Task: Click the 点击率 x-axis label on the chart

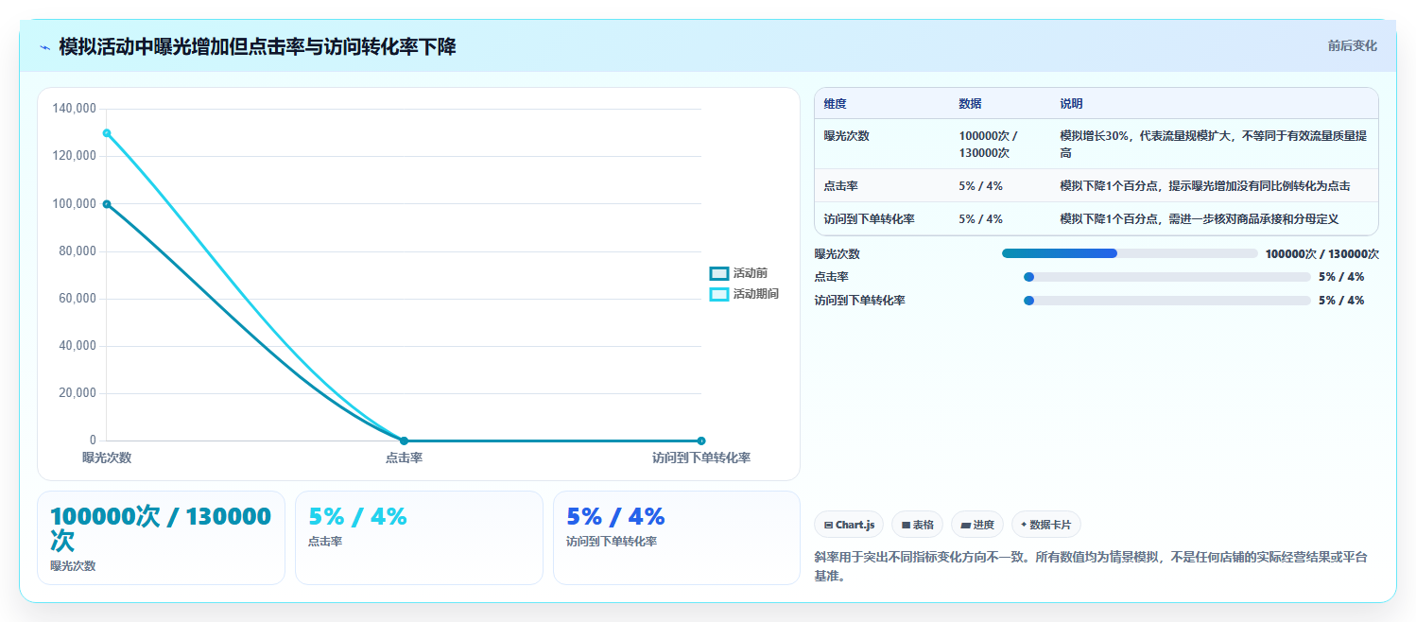Action: 404,458
